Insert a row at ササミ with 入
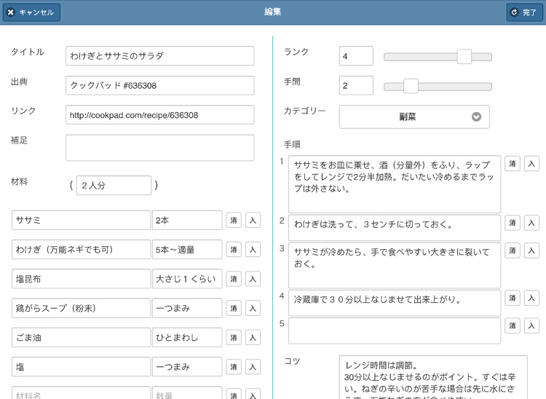This screenshot has height=399, width=546. [253, 221]
